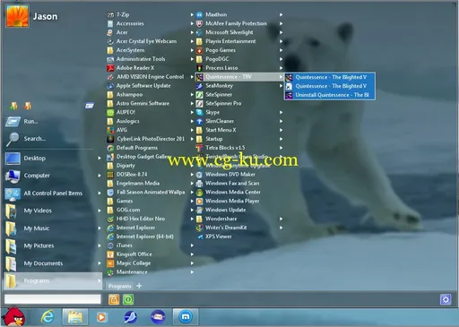
Task: Click the Skype icon
Action: pyautogui.click(x=199, y=112)
